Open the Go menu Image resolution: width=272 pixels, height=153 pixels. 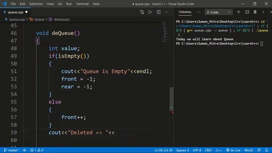[x=60, y=4]
